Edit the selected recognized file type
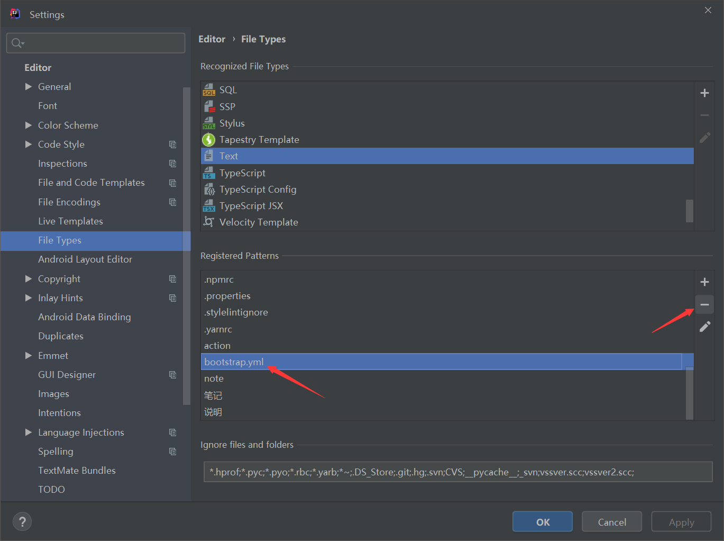Viewport: 724px width, 541px height. (x=704, y=137)
